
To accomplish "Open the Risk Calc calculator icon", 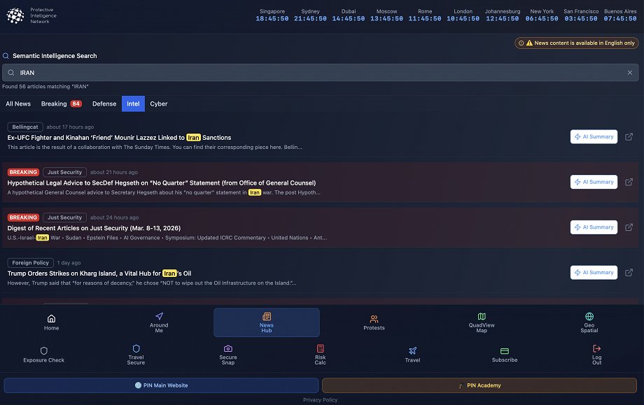I will [x=320, y=354].
